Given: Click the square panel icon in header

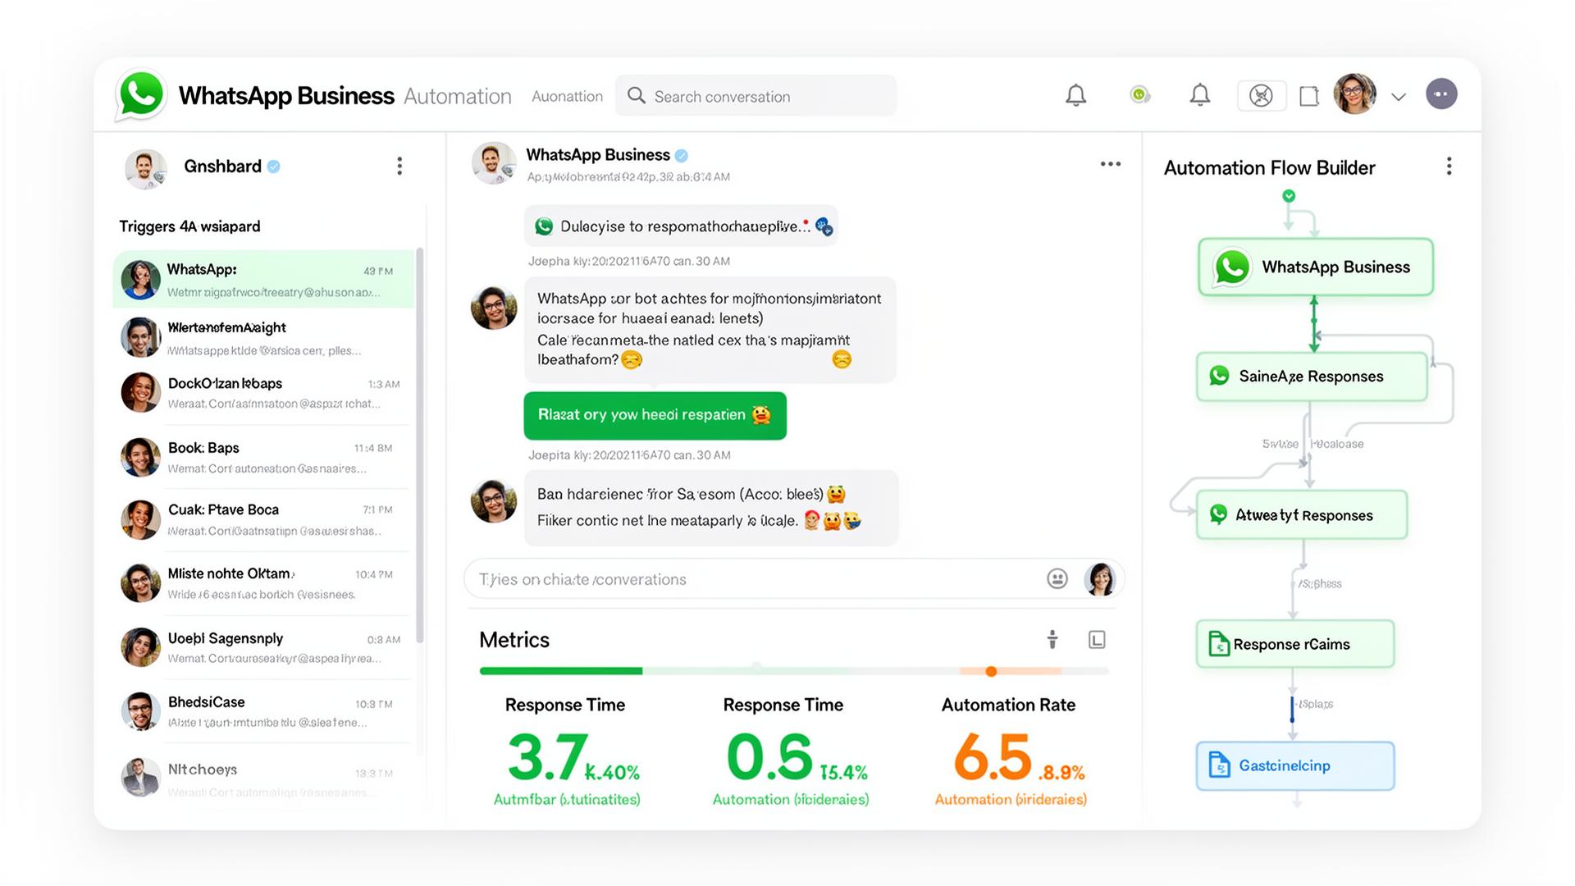Looking at the screenshot, I should [1309, 96].
